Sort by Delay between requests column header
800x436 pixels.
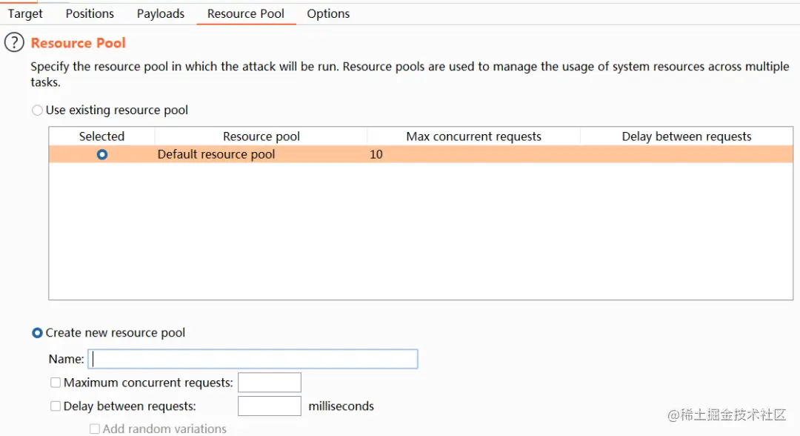(687, 136)
